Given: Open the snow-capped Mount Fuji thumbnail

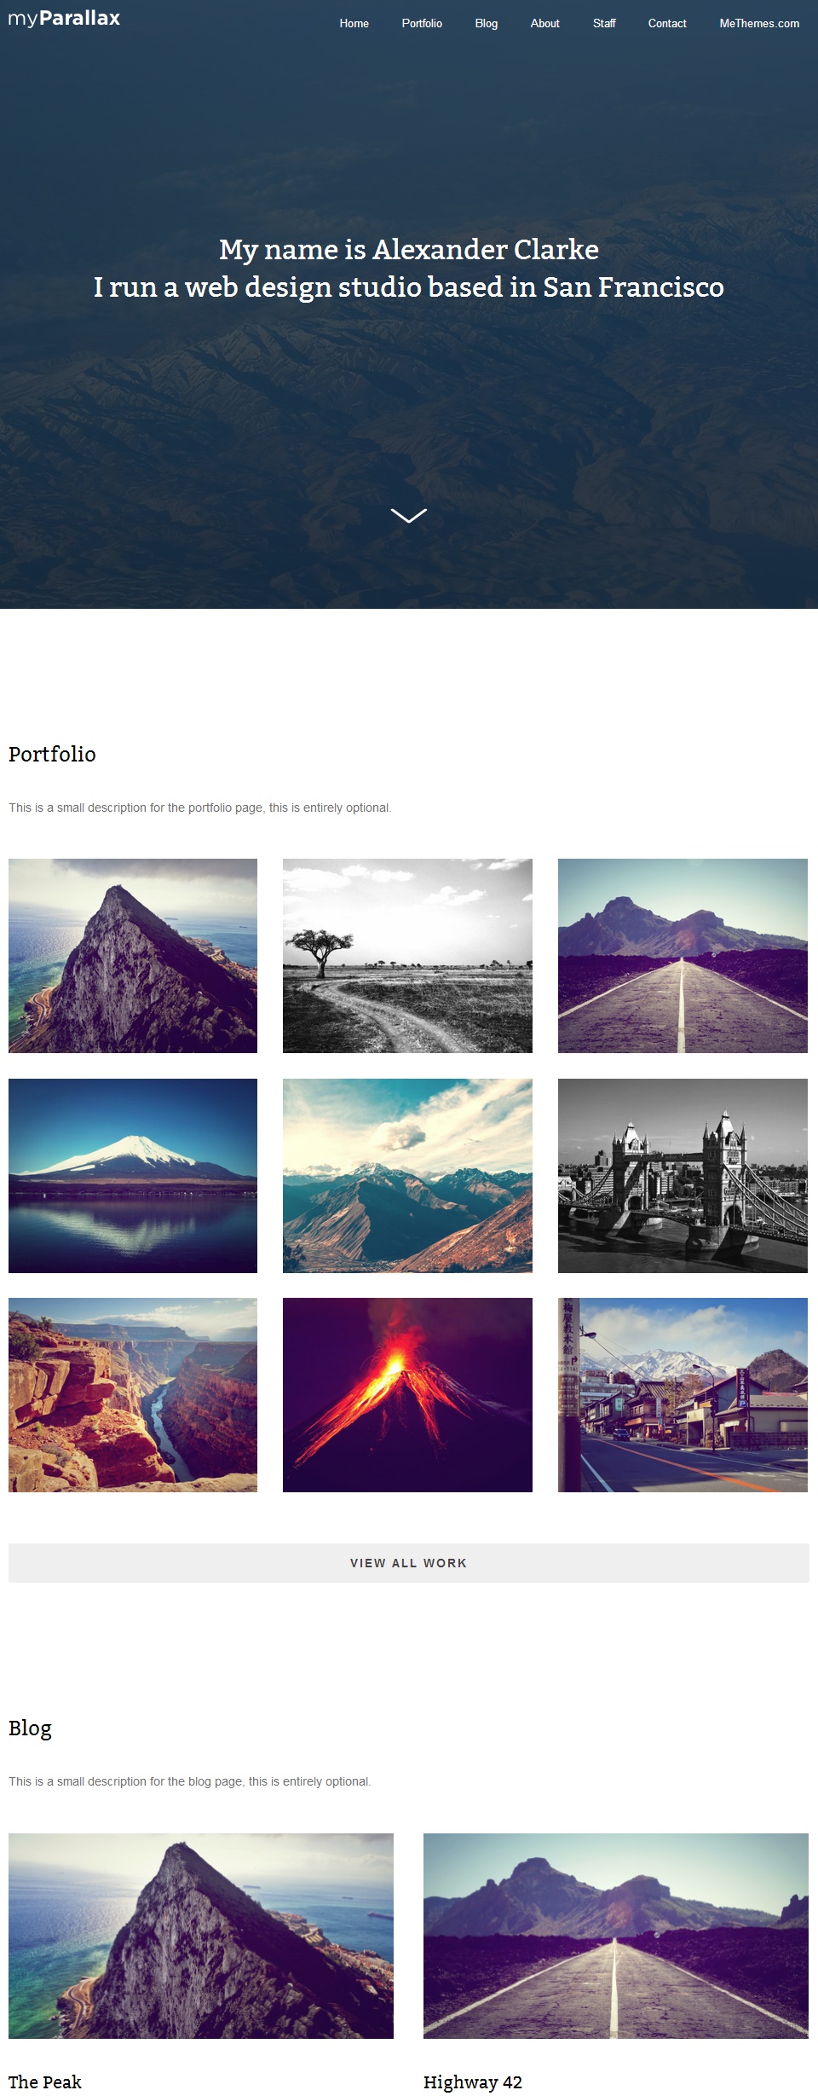Looking at the screenshot, I should [133, 1176].
